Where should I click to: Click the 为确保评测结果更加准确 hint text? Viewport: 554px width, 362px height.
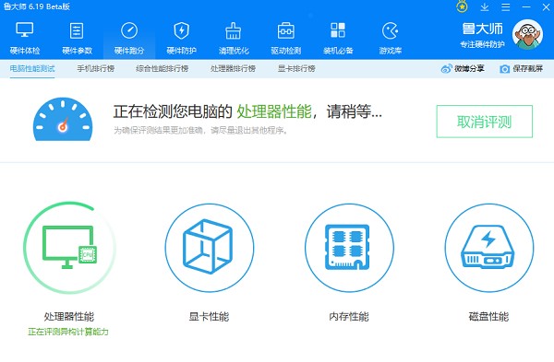point(201,131)
